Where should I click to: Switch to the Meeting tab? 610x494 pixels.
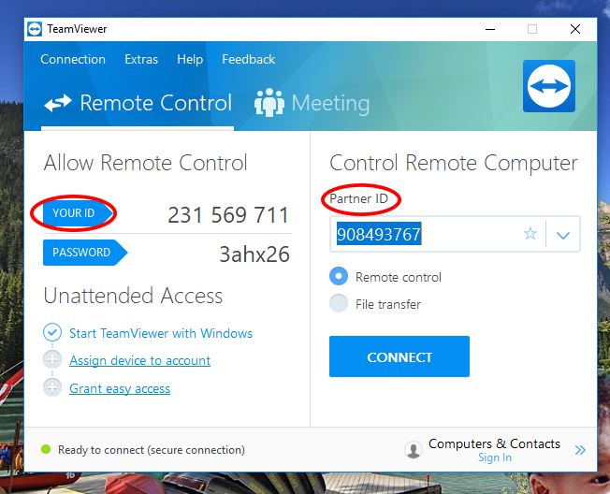click(312, 103)
